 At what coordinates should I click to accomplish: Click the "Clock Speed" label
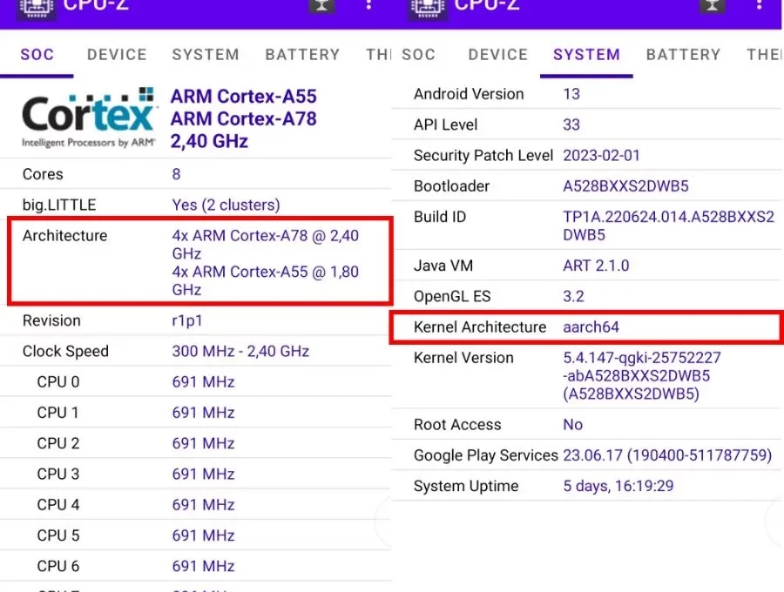65,351
